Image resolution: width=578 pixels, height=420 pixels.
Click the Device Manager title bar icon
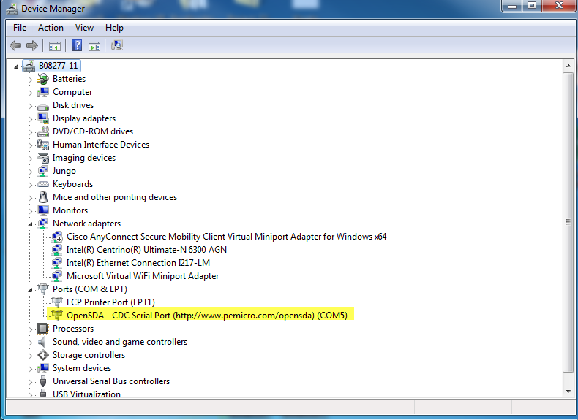12,9
